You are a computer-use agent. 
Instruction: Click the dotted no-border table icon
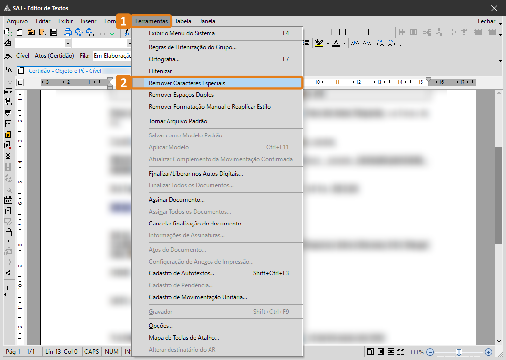click(309, 32)
